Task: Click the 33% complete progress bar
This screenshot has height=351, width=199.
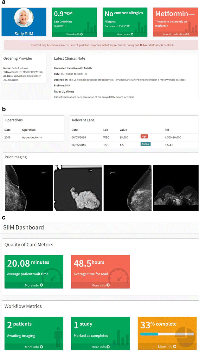Action: coord(167,334)
